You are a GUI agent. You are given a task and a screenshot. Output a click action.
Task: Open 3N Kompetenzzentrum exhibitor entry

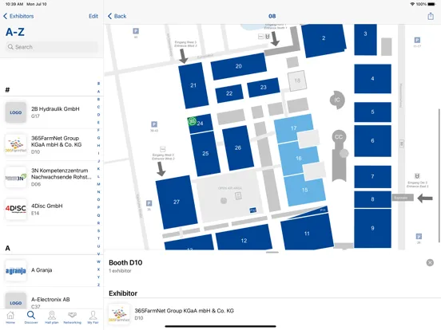click(51, 177)
